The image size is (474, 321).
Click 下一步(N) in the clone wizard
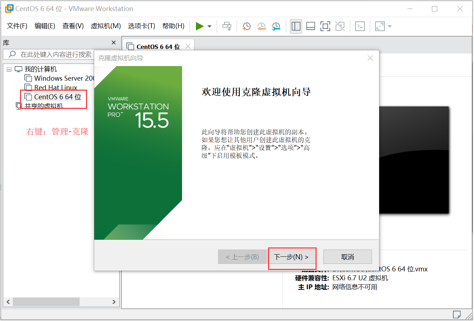[x=292, y=257]
